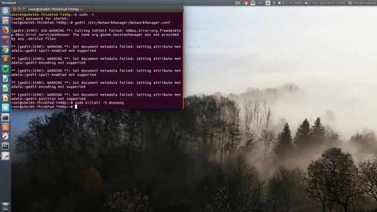Focus the Terminal icon in launcher

(5, 118)
